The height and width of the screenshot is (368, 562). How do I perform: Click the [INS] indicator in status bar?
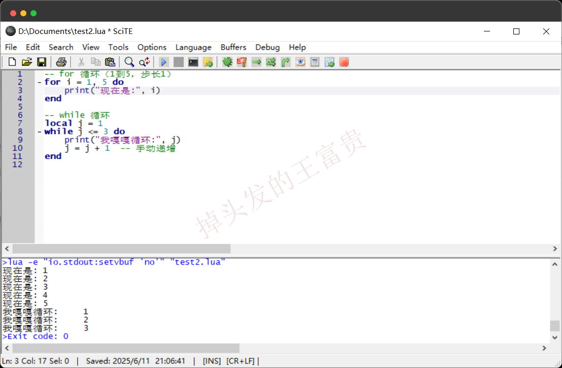(x=212, y=361)
